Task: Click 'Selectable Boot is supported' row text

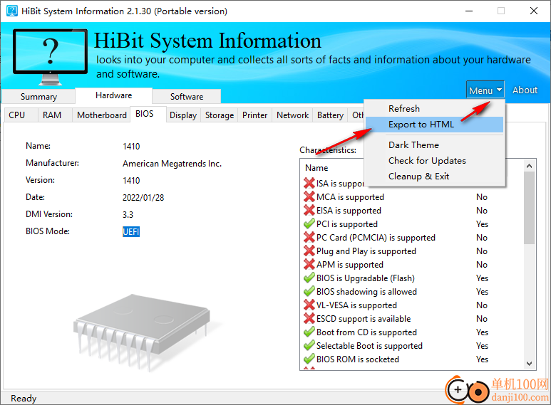Action: pyautogui.click(x=369, y=346)
